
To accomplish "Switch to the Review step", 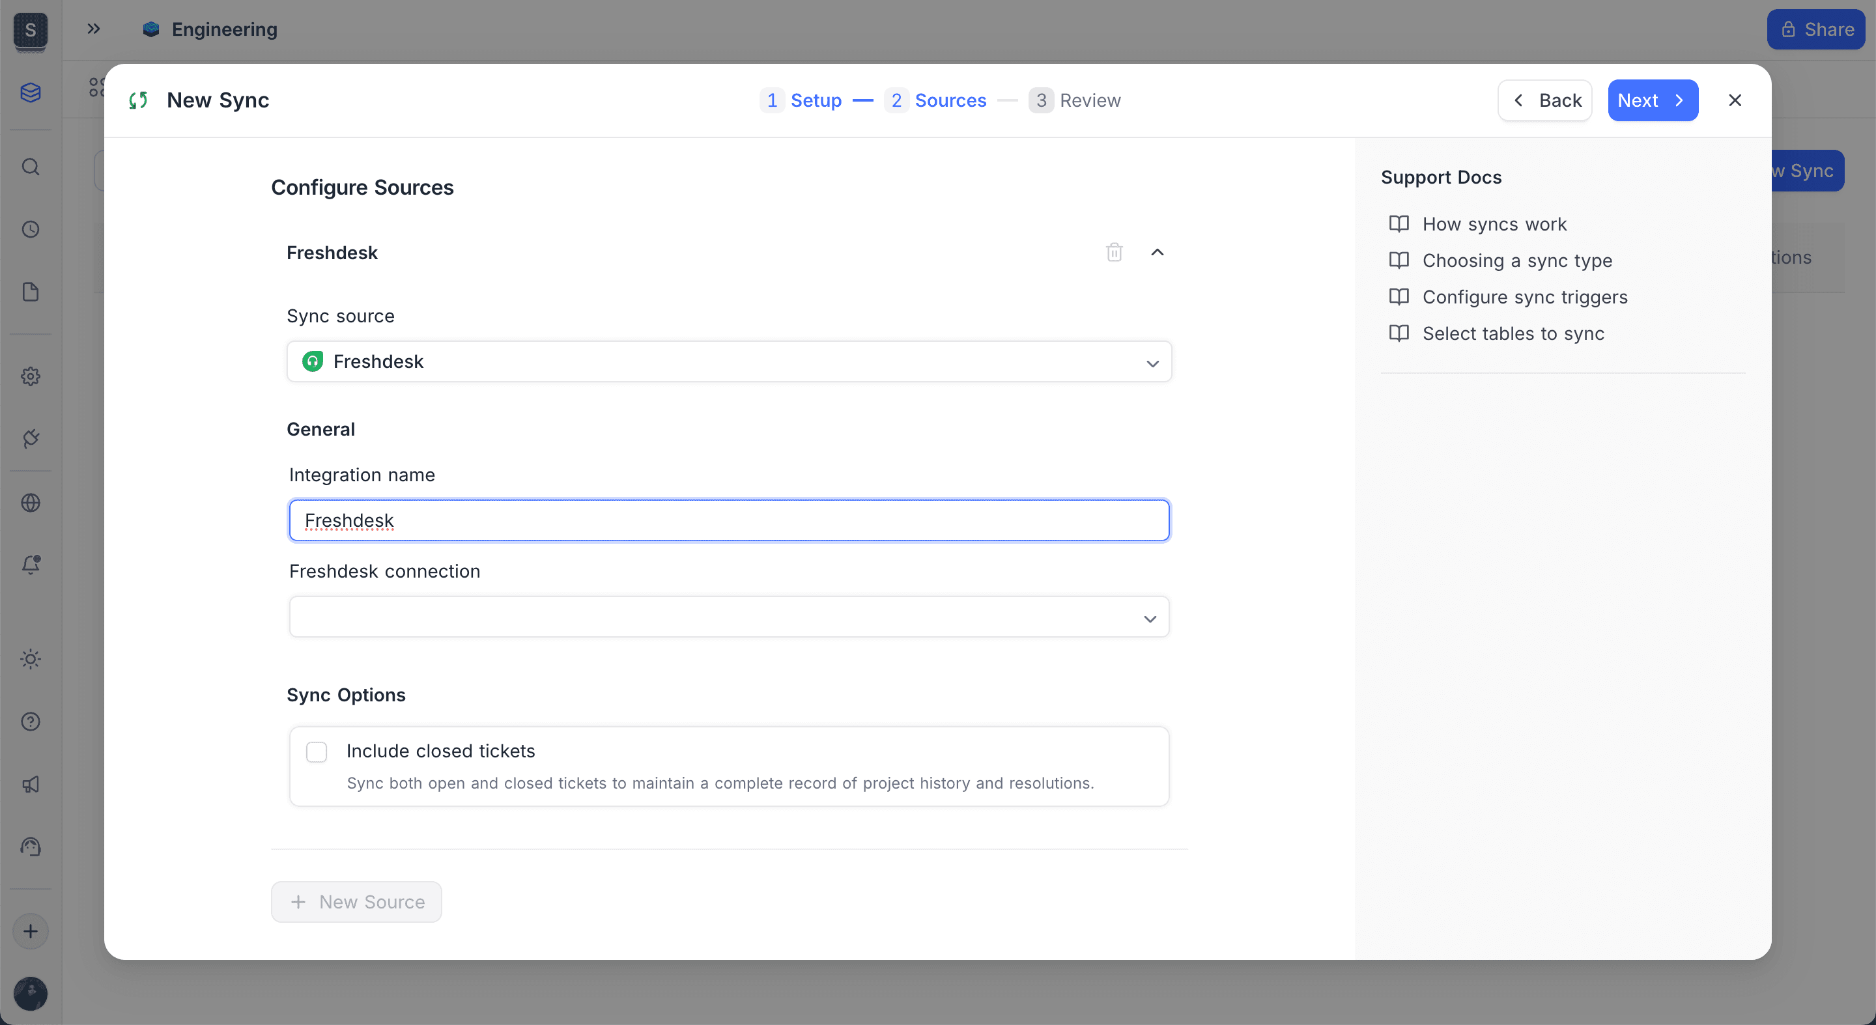I will tap(1075, 100).
